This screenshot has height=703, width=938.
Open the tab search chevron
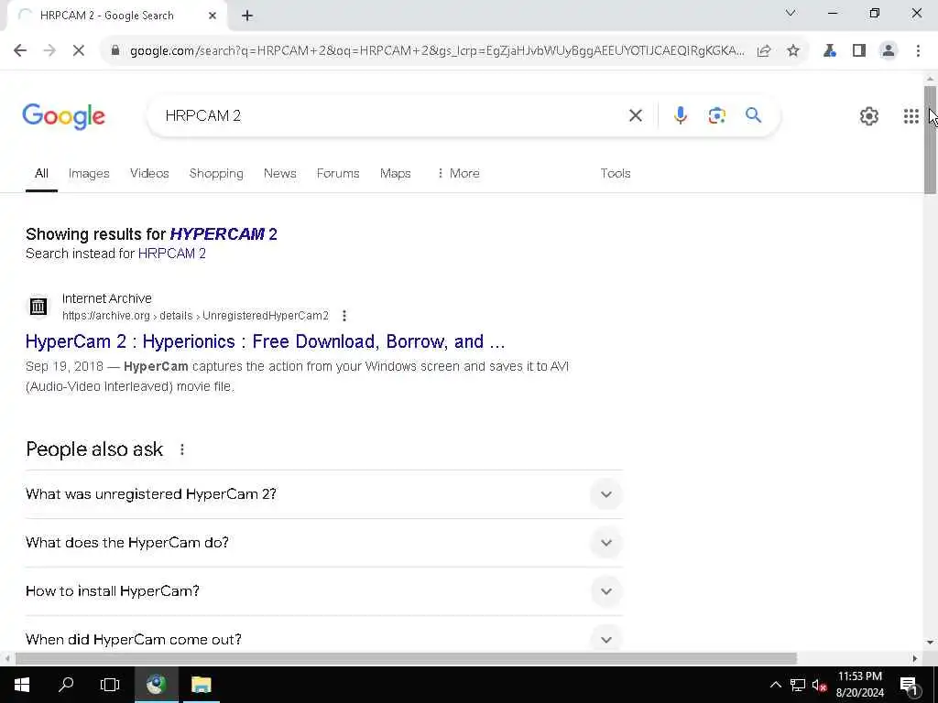click(791, 13)
